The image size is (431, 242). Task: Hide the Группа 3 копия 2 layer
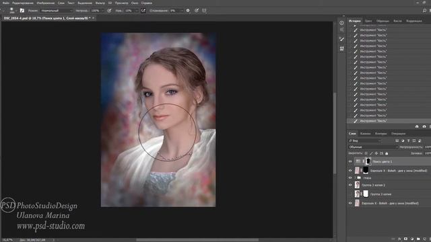[x=350, y=186]
